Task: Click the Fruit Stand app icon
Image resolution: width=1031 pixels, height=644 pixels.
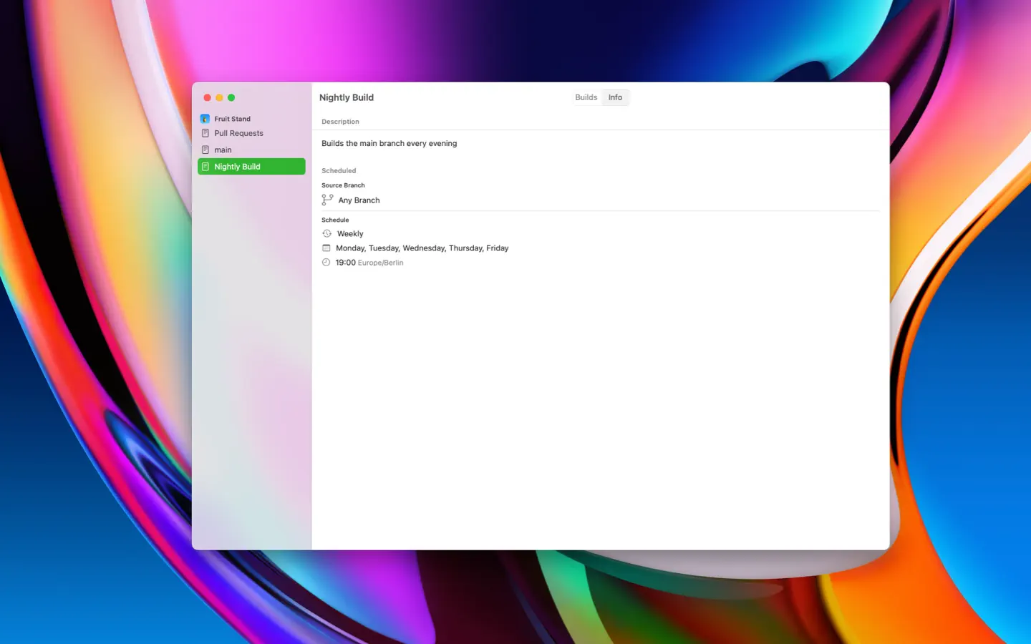Action: coord(205,119)
